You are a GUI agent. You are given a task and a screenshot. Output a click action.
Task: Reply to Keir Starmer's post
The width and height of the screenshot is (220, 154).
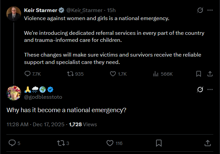point(28,74)
